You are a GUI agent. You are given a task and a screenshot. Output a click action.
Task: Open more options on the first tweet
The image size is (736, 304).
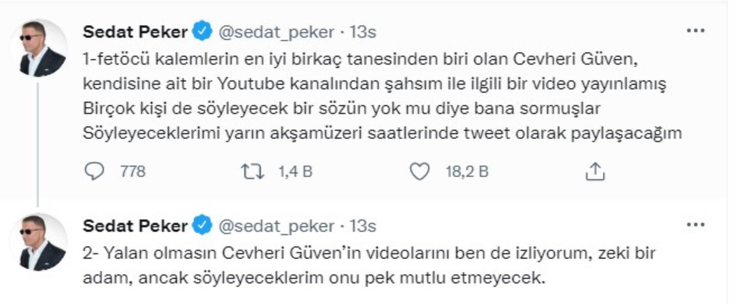pyautogui.click(x=695, y=31)
